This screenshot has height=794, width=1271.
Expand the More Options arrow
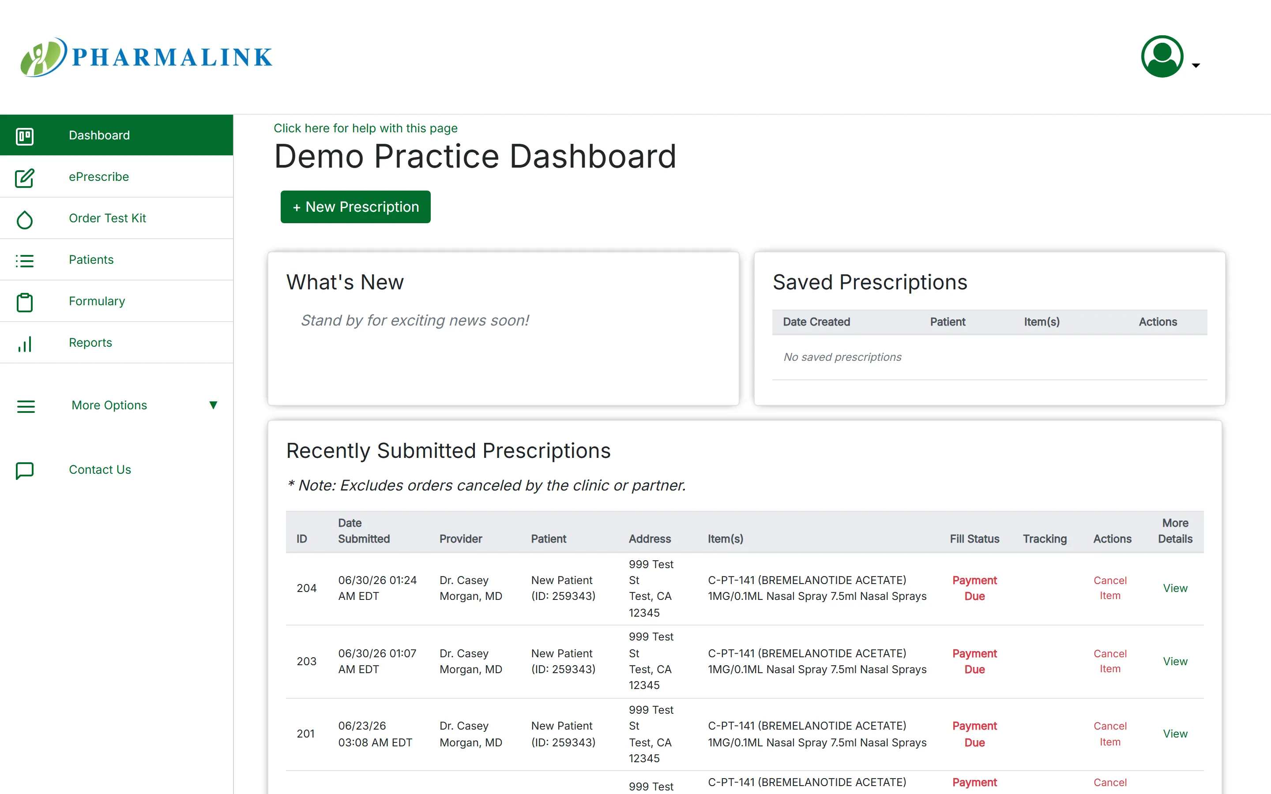click(x=213, y=405)
